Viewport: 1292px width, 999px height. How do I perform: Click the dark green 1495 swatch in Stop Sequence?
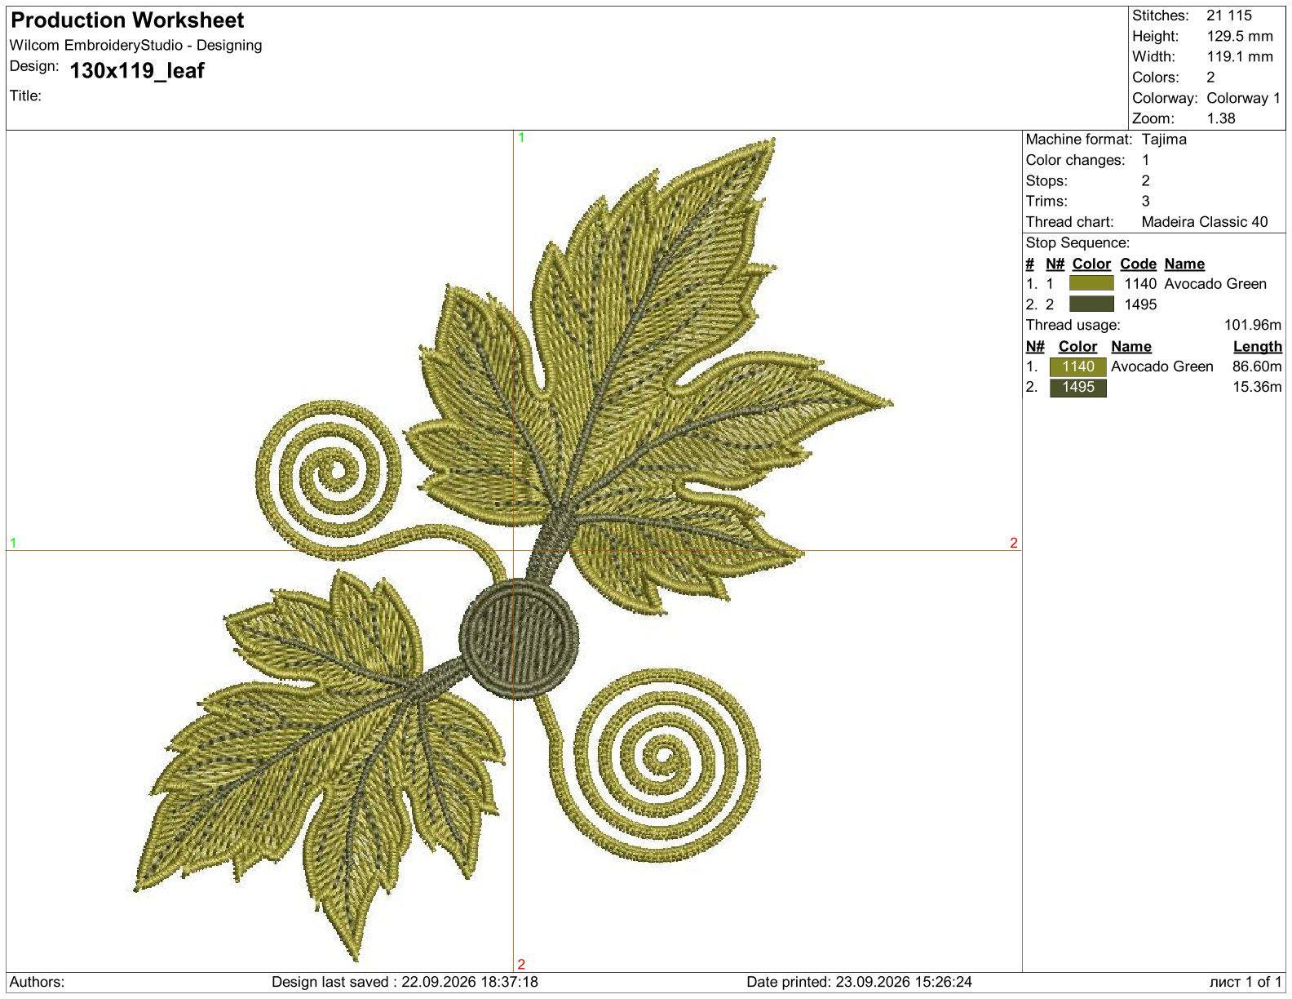click(x=1091, y=304)
